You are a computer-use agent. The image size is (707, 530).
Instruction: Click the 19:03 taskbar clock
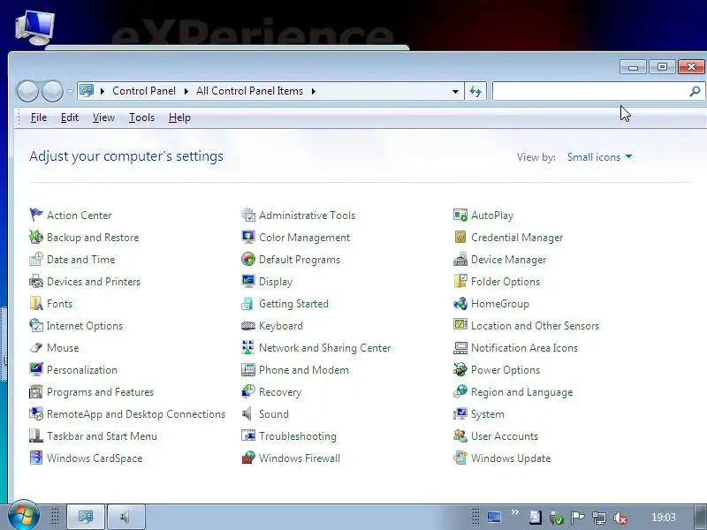click(664, 518)
